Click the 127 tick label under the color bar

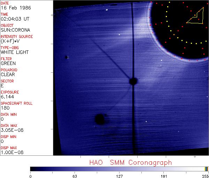click(119, 176)
